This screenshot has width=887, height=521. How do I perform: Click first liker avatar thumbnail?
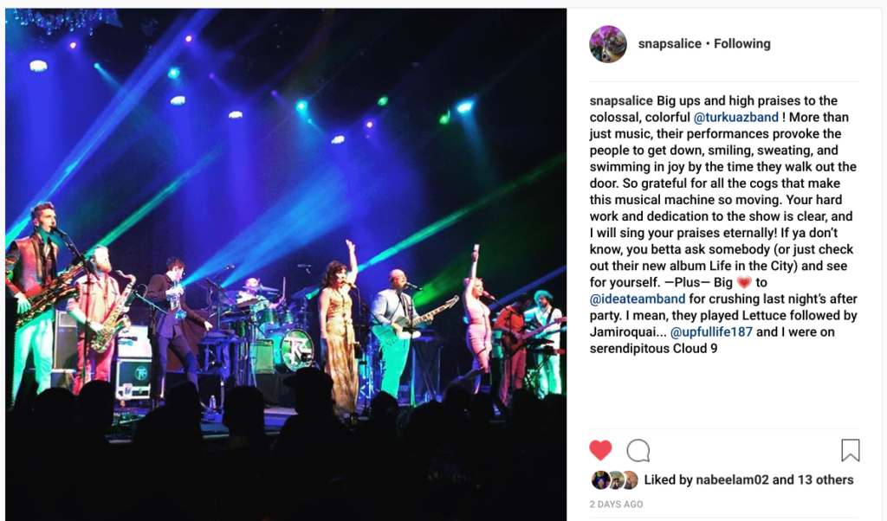tap(599, 480)
